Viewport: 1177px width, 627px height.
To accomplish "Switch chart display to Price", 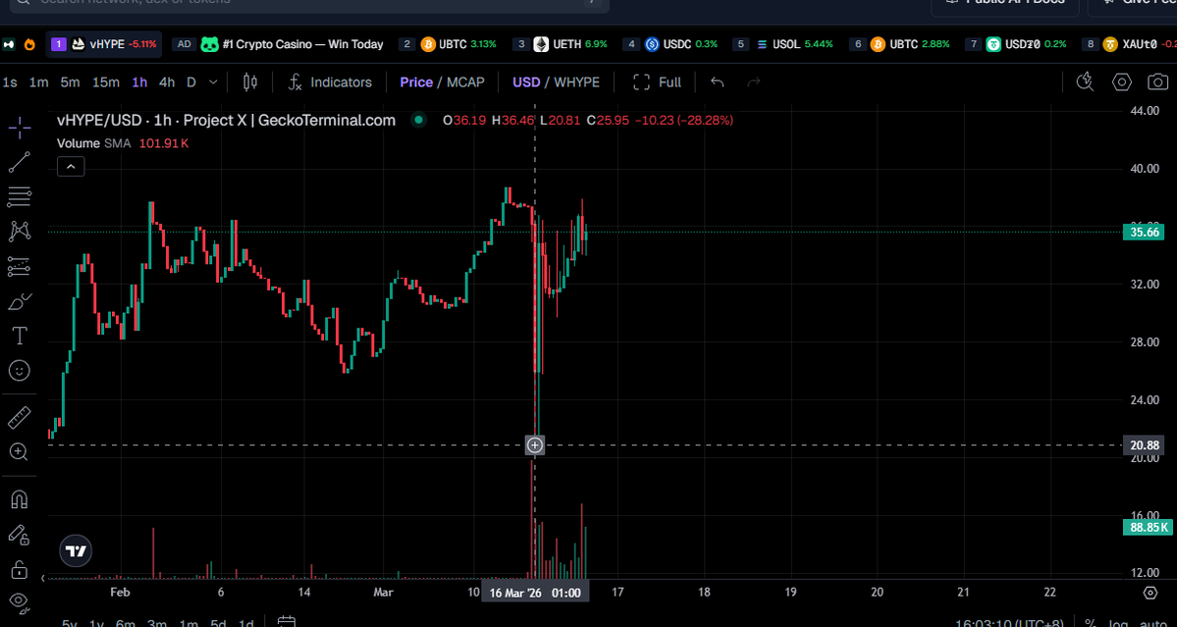I will [416, 82].
